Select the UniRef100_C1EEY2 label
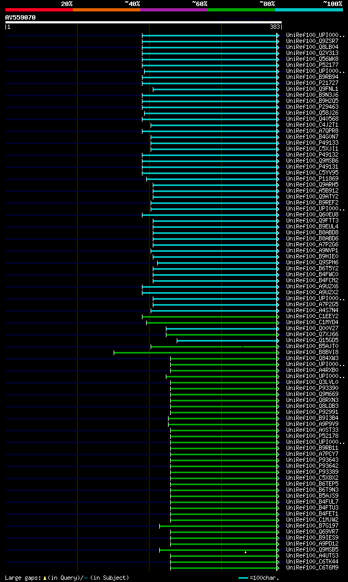The width and height of the screenshot is (348, 582). [312, 317]
